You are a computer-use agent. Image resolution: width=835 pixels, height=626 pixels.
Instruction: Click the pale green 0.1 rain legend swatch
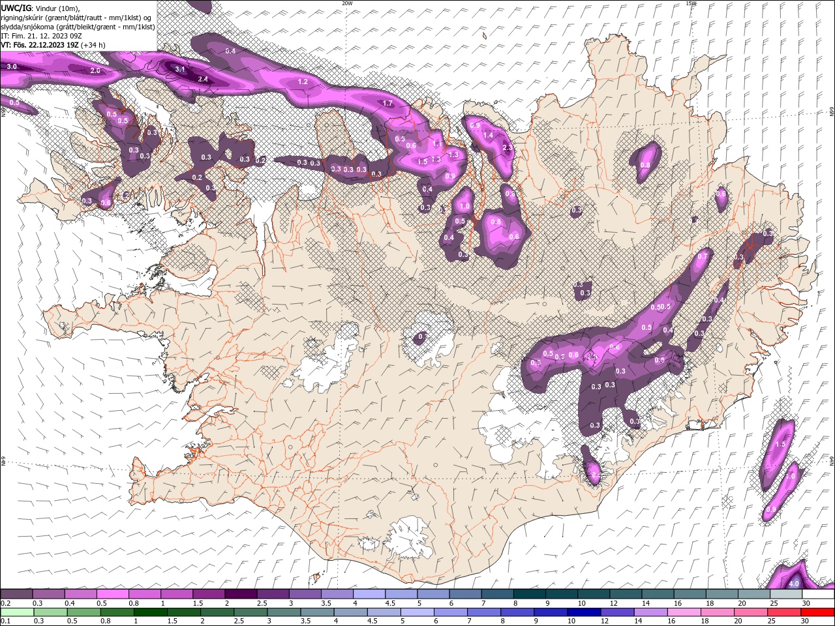point(17,612)
